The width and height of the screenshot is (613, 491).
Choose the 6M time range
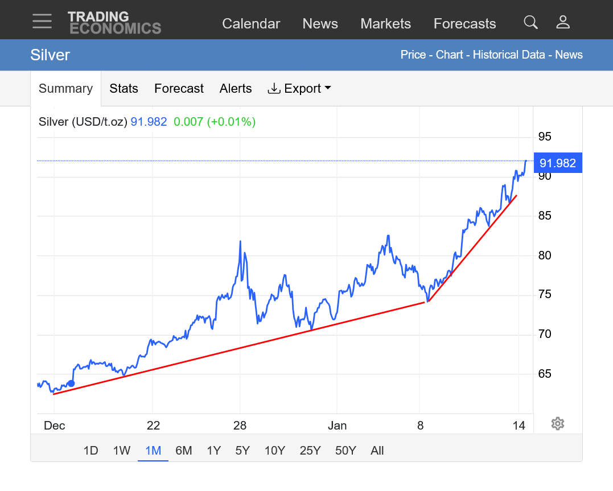[x=183, y=451]
